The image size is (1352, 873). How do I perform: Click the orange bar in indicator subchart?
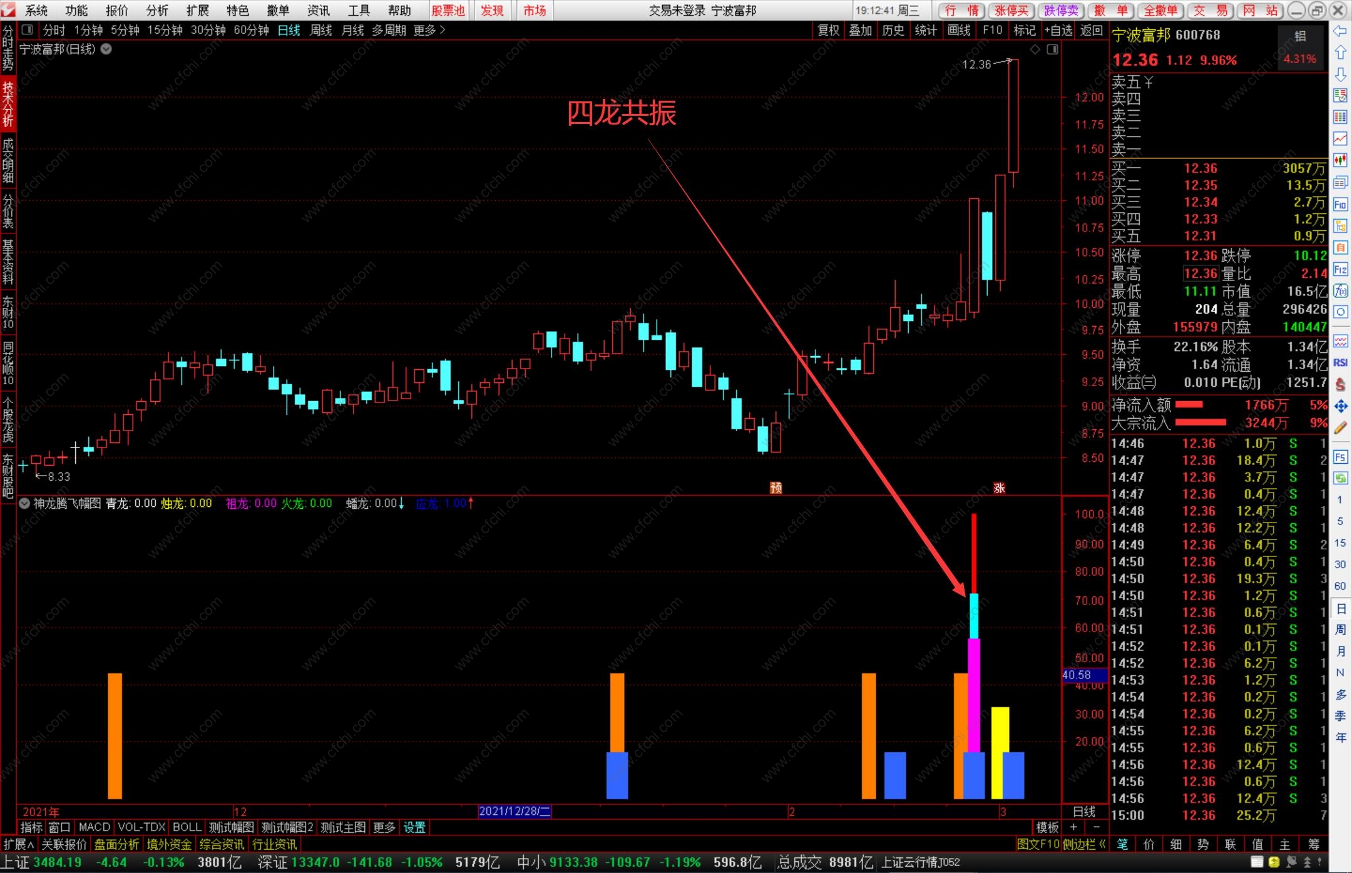pos(115,735)
